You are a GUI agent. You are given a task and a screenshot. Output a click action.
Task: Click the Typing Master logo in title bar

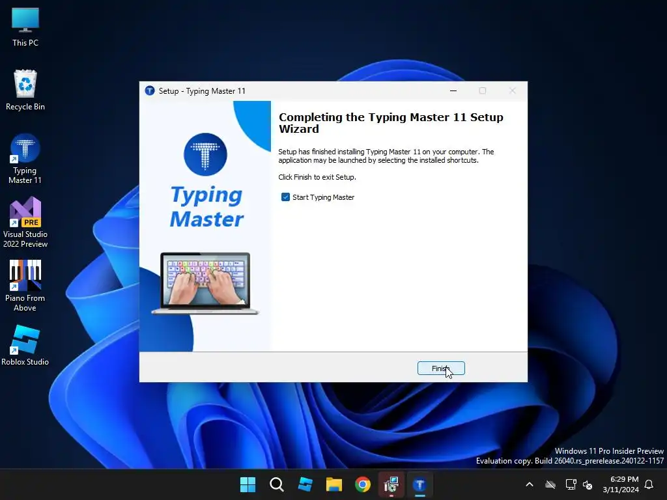(x=150, y=90)
